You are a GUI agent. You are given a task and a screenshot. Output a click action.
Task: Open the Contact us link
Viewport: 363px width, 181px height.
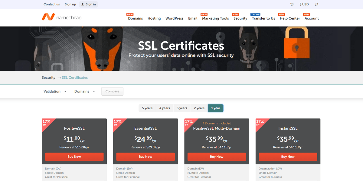click(x=52, y=4)
